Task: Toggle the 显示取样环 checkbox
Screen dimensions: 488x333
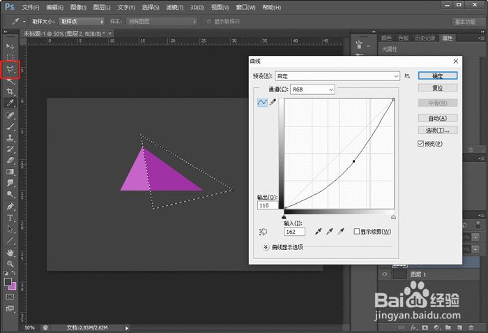Action: tap(209, 21)
